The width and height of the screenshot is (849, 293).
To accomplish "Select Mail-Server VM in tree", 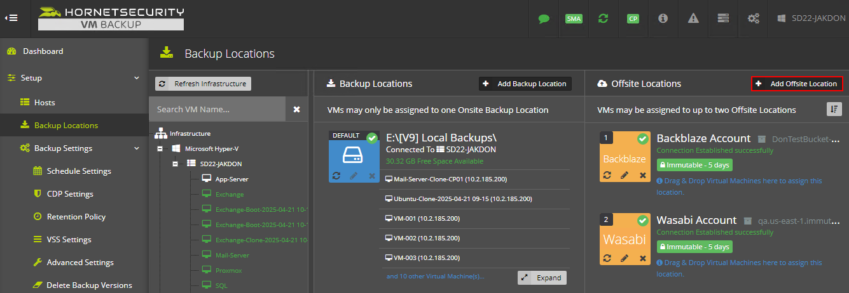I will (x=232, y=255).
